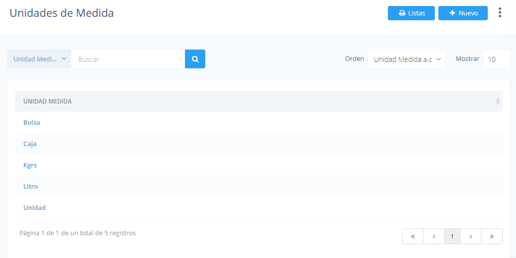Screen dimensions: 516x258
Task: Focus the Buscar search field
Action: tap(128, 59)
